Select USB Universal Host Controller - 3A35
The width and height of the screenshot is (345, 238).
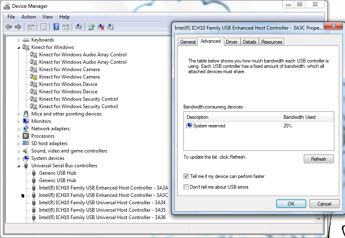tap(102, 210)
